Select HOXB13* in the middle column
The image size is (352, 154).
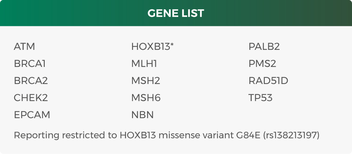tap(153, 47)
